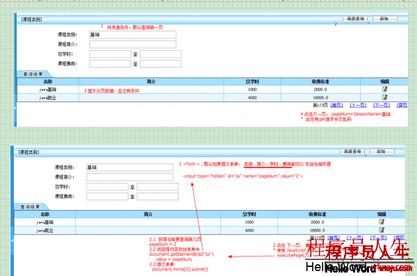
Task: Click the second 课程费用 field in top form
Action: click(x=161, y=63)
